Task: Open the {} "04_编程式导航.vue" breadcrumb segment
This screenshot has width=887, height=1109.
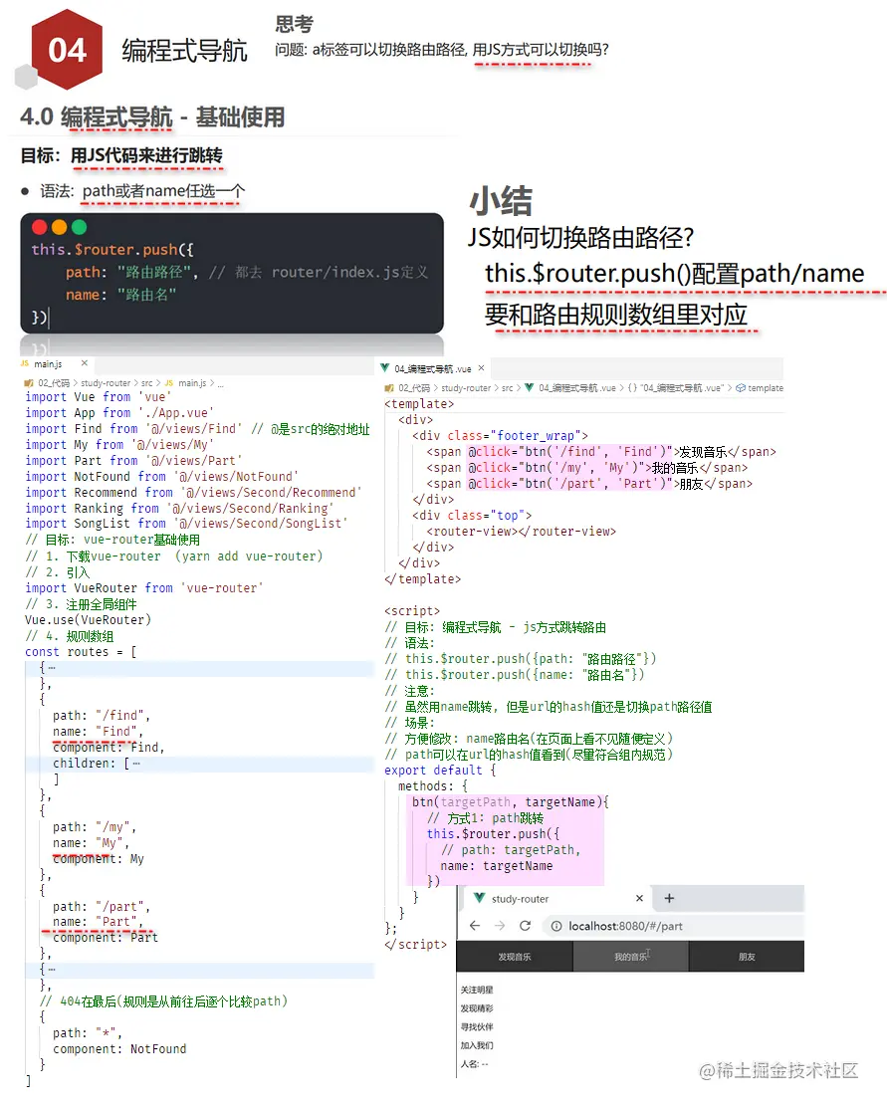Action: (x=676, y=387)
